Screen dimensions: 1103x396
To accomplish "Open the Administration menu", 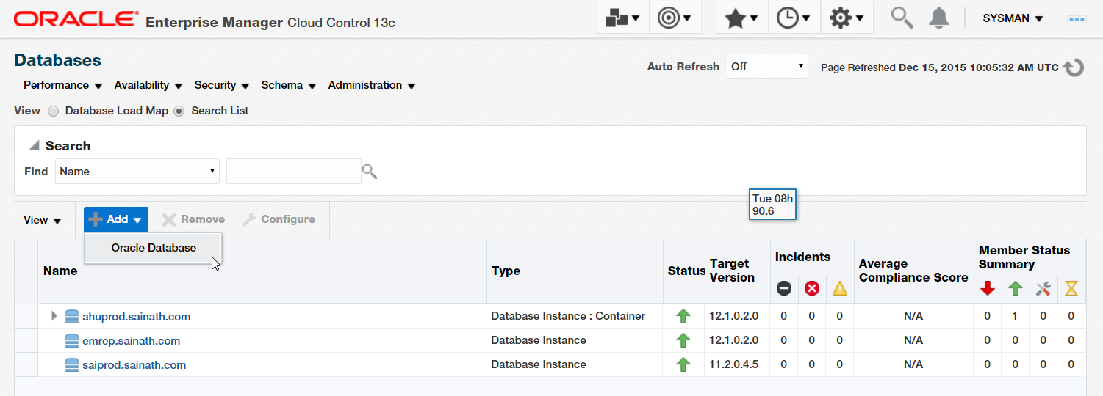I will (x=372, y=85).
